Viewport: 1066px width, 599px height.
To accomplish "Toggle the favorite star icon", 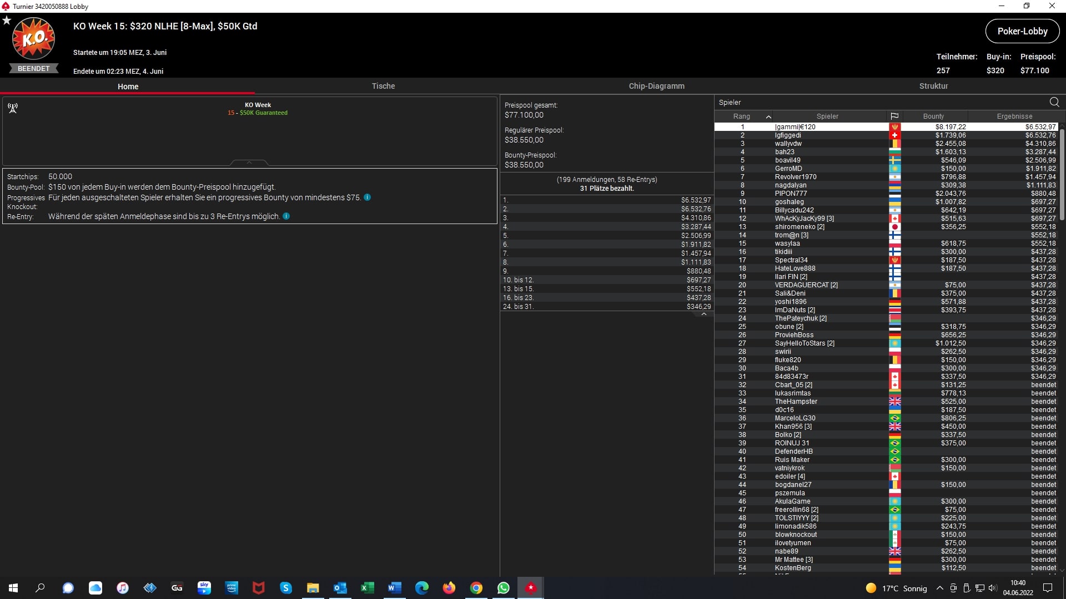I will [7, 21].
